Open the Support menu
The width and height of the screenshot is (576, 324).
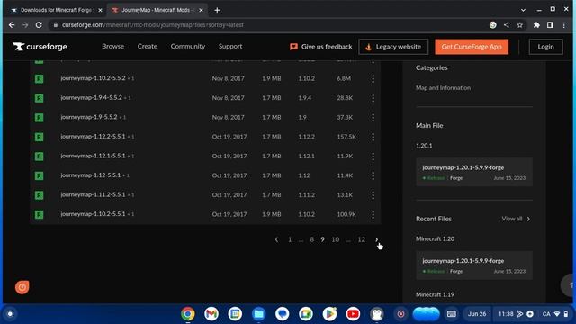[x=230, y=46]
